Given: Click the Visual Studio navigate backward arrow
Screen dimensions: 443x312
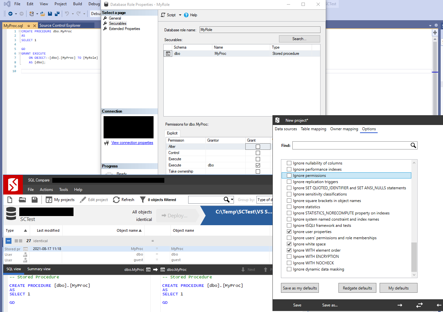Looking at the screenshot, I should tap(10, 14).
